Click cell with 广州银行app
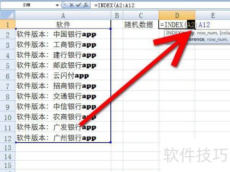 pyautogui.click(x=63, y=138)
